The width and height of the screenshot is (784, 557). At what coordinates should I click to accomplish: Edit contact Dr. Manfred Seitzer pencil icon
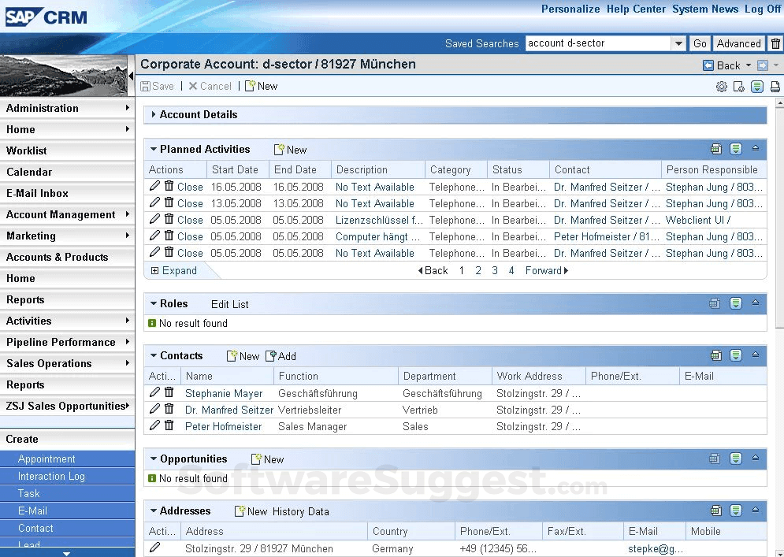click(154, 409)
